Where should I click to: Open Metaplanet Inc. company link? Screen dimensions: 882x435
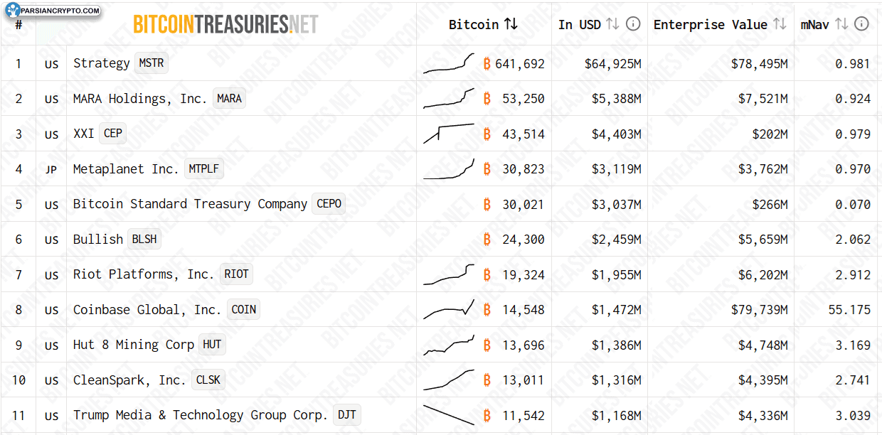pos(126,169)
